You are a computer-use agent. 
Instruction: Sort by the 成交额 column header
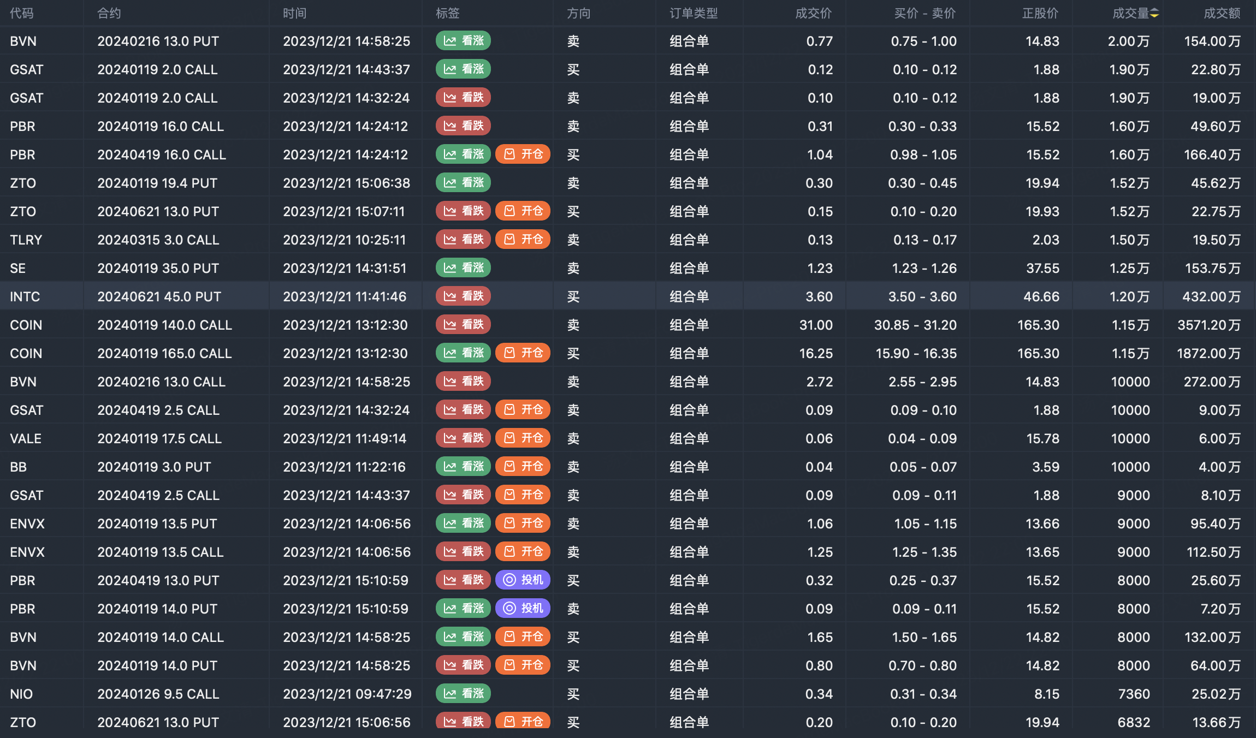pyautogui.click(x=1222, y=14)
